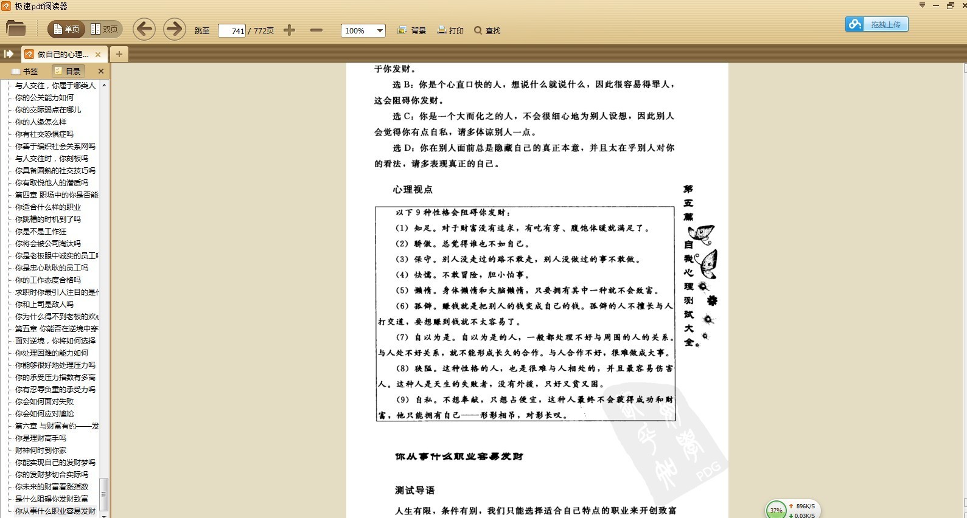Switch to 双页 double page view
Viewport: 967px width, 518px height.
click(x=105, y=29)
